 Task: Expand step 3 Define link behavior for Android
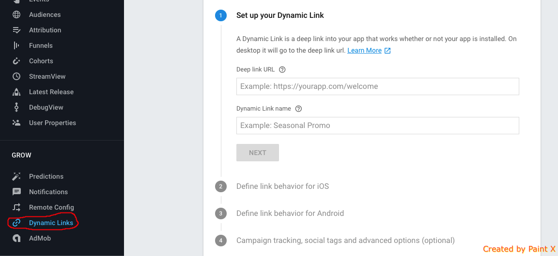point(290,213)
